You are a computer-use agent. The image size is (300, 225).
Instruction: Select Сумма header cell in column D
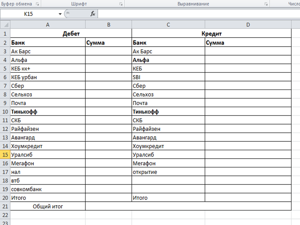(248, 42)
